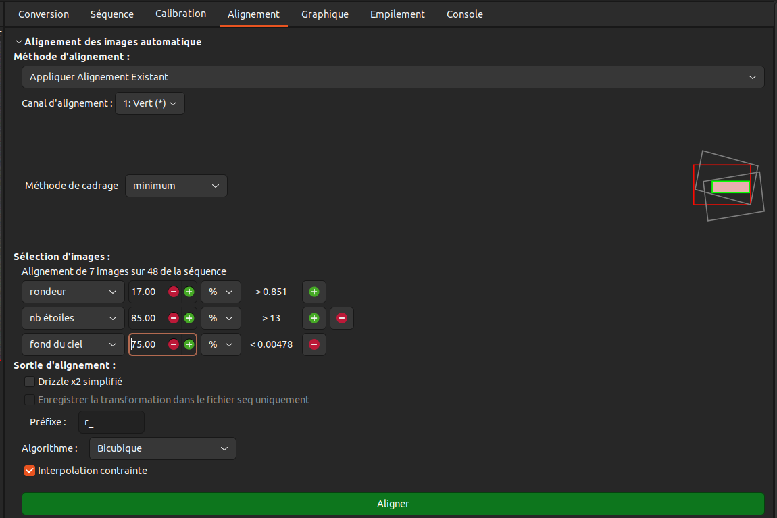Open the Canal d'alignement dropdown
Screen dimensions: 777x518
point(149,103)
